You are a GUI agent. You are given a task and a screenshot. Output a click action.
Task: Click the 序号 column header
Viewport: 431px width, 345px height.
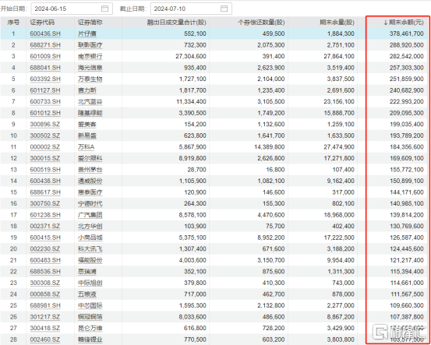(13, 23)
